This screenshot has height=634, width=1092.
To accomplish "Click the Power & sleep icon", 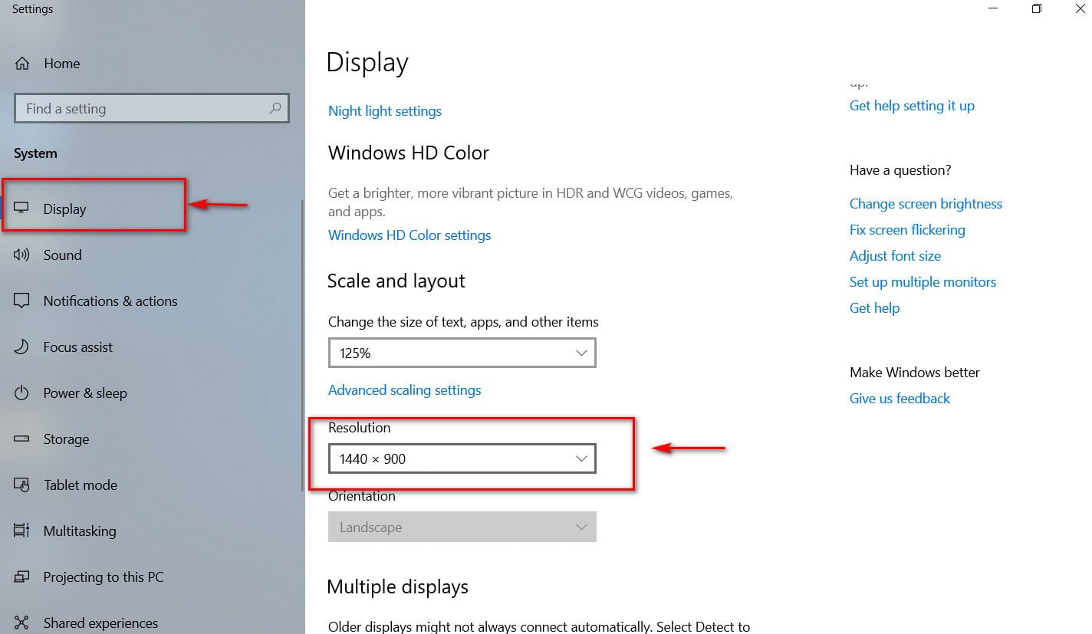I will pyautogui.click(x=21, y=393).
